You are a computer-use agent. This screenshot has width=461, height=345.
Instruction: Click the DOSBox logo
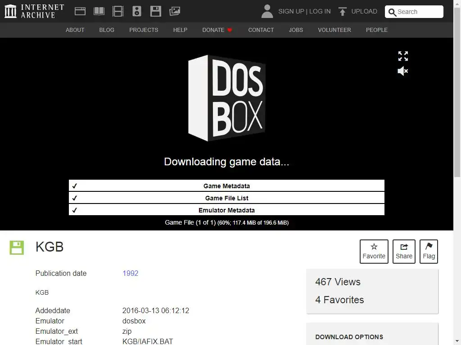pyautogui.click(x=227, y=98)
